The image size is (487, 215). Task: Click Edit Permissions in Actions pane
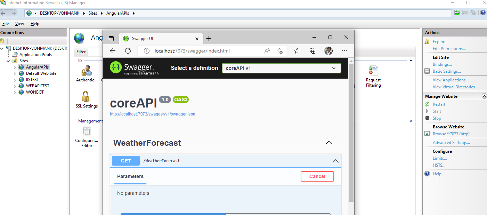click(449, 49)
